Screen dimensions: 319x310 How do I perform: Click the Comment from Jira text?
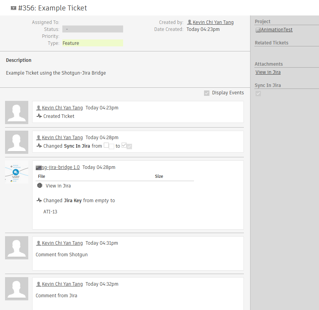(x=57, y=296)
